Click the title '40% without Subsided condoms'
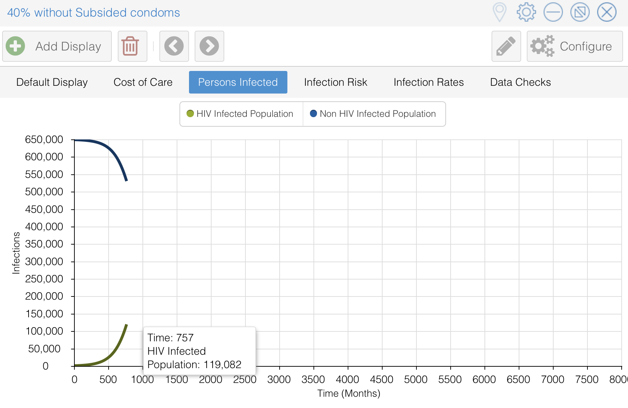Screen dimensions: 628x408 93,13
